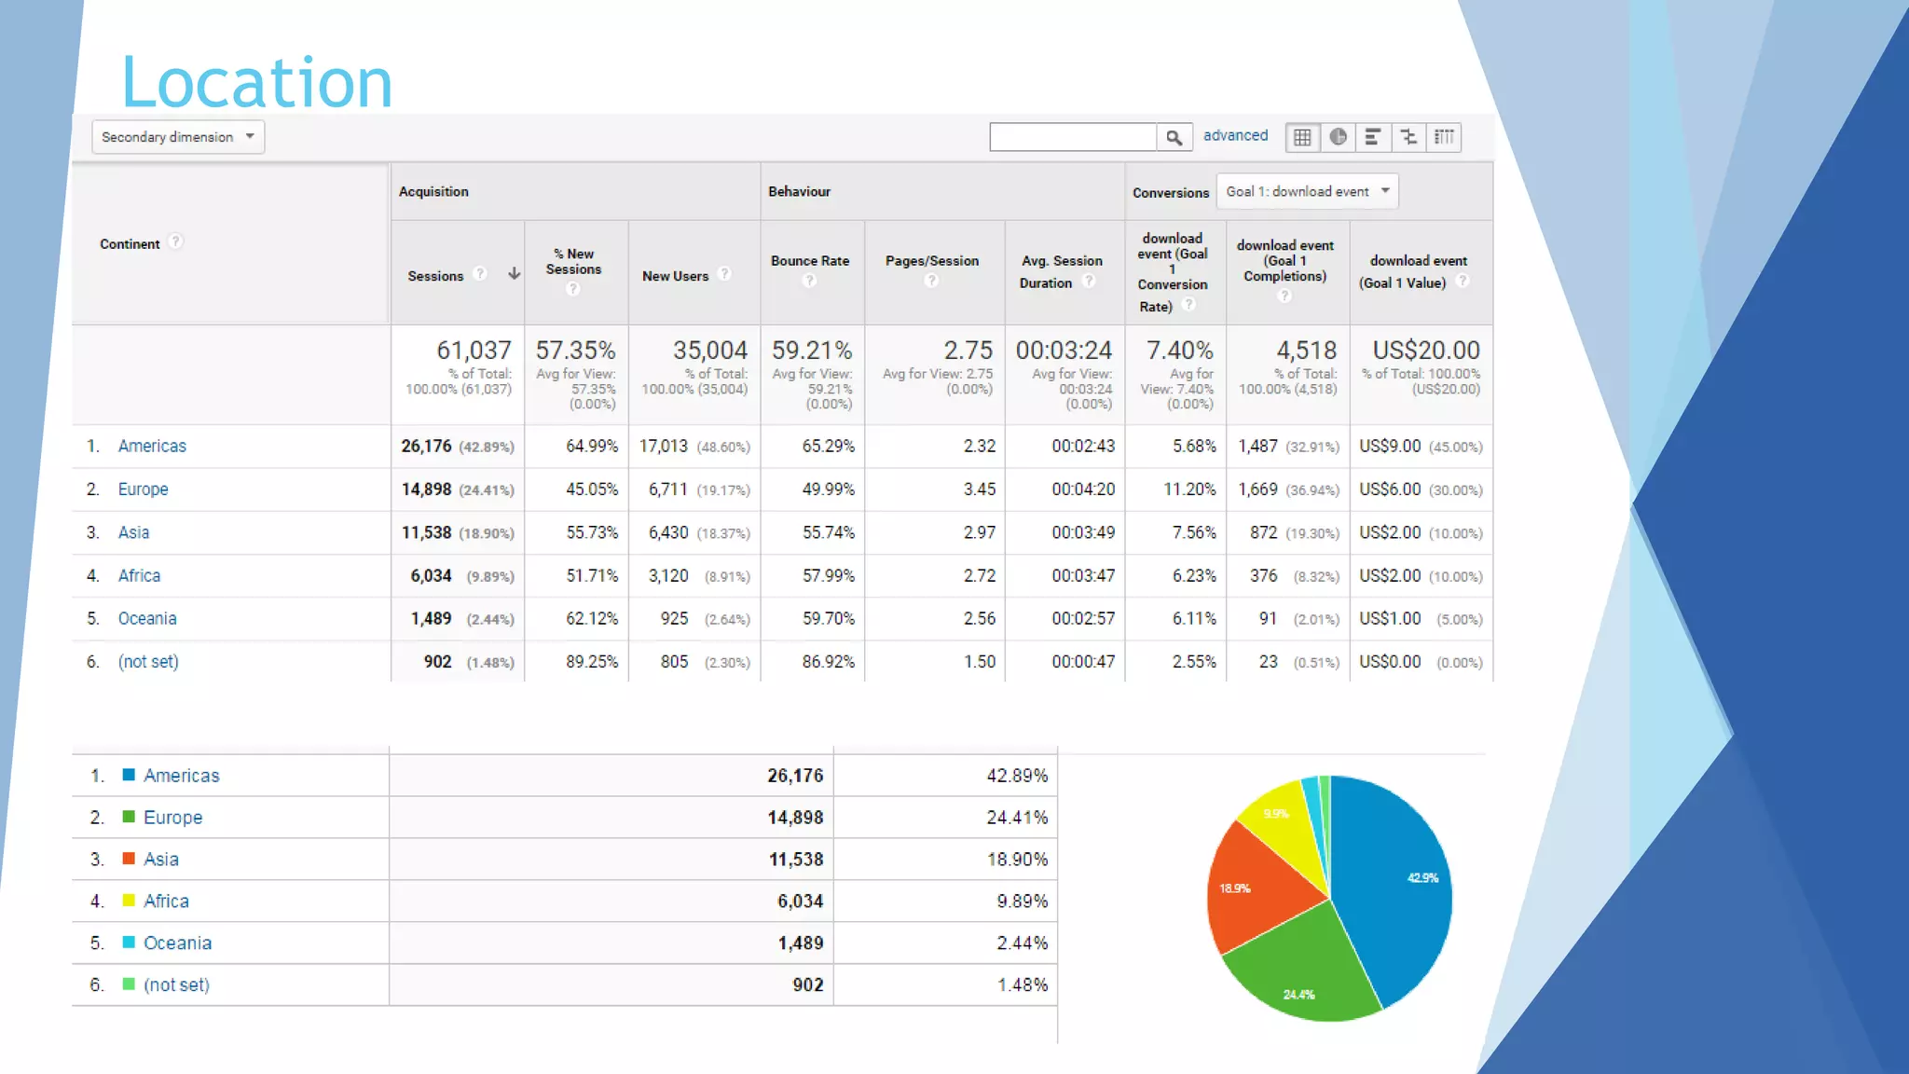Open the help icon next to Continent

175,241
